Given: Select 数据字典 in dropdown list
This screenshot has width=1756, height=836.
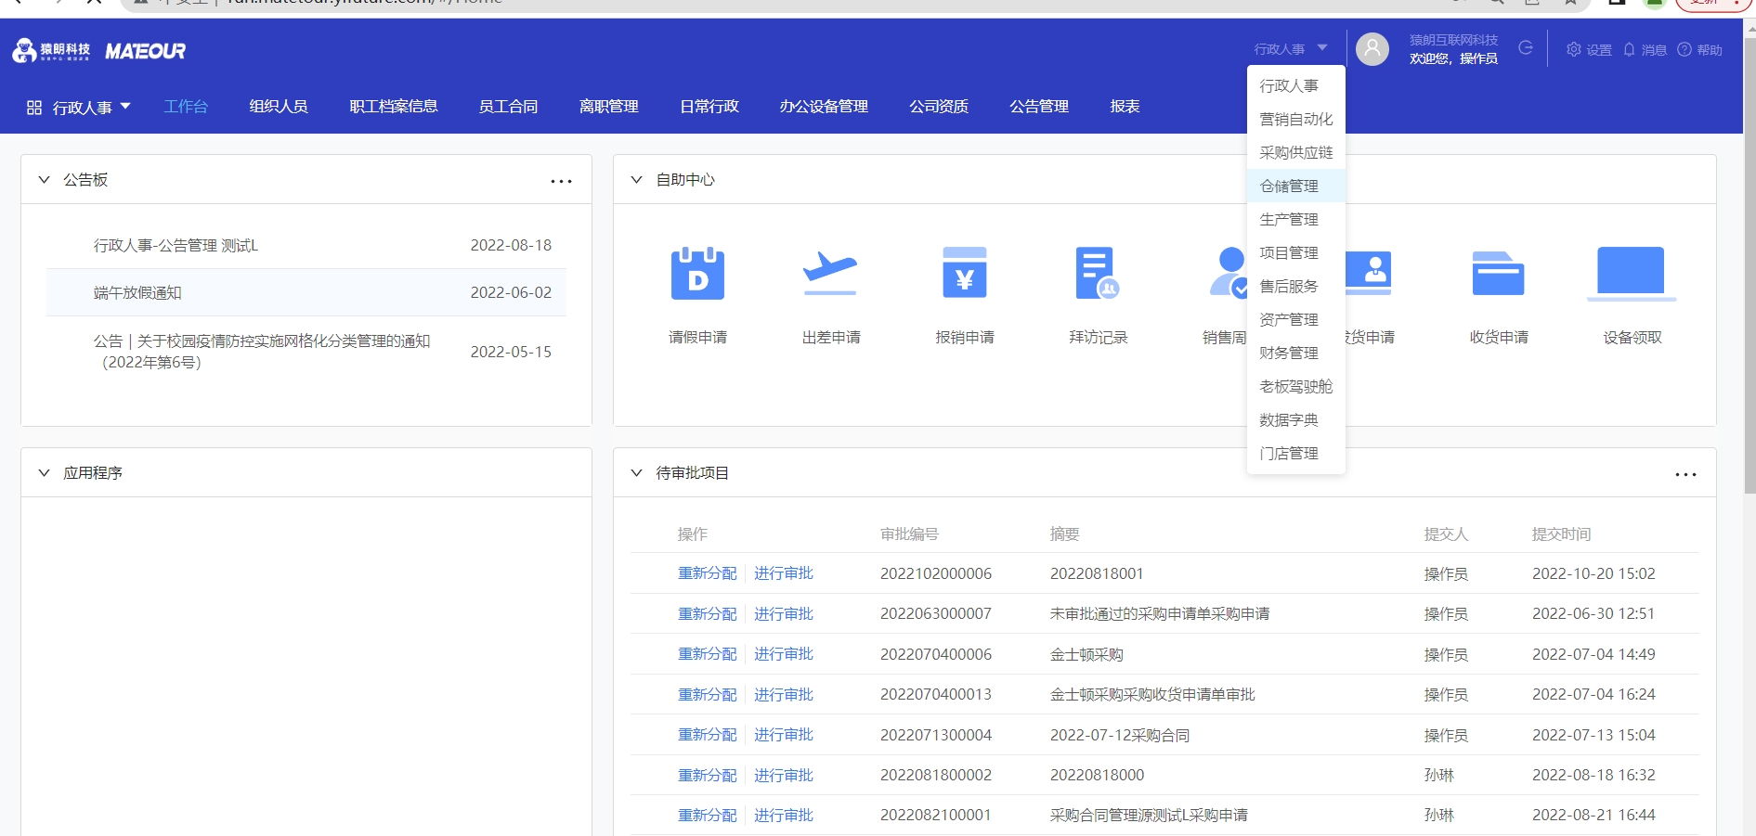Looking at the screenshot, I should pyautogui.click(x=1295, y=419).
